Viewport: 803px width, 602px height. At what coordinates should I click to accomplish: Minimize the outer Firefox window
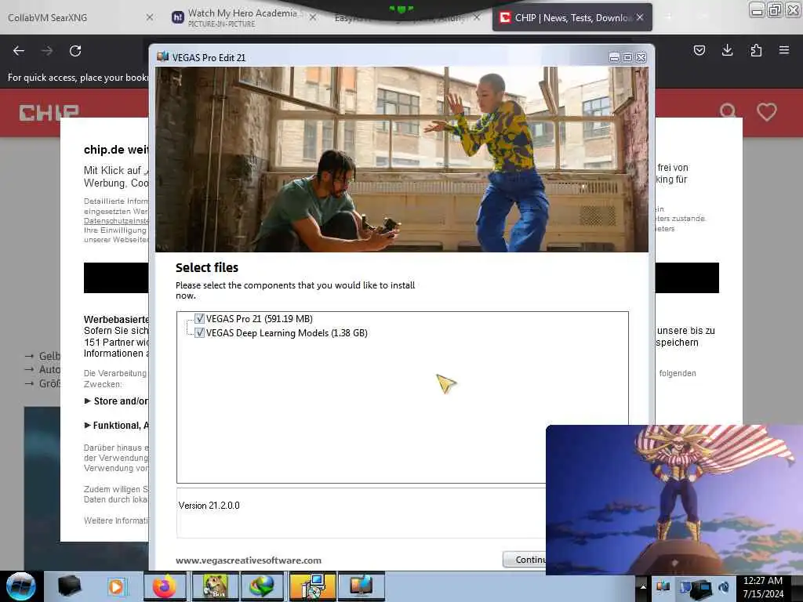pyautogui.click(x=758, y=9)
